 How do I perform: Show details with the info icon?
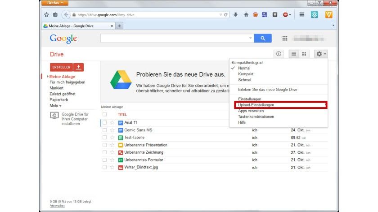point(279,54)
